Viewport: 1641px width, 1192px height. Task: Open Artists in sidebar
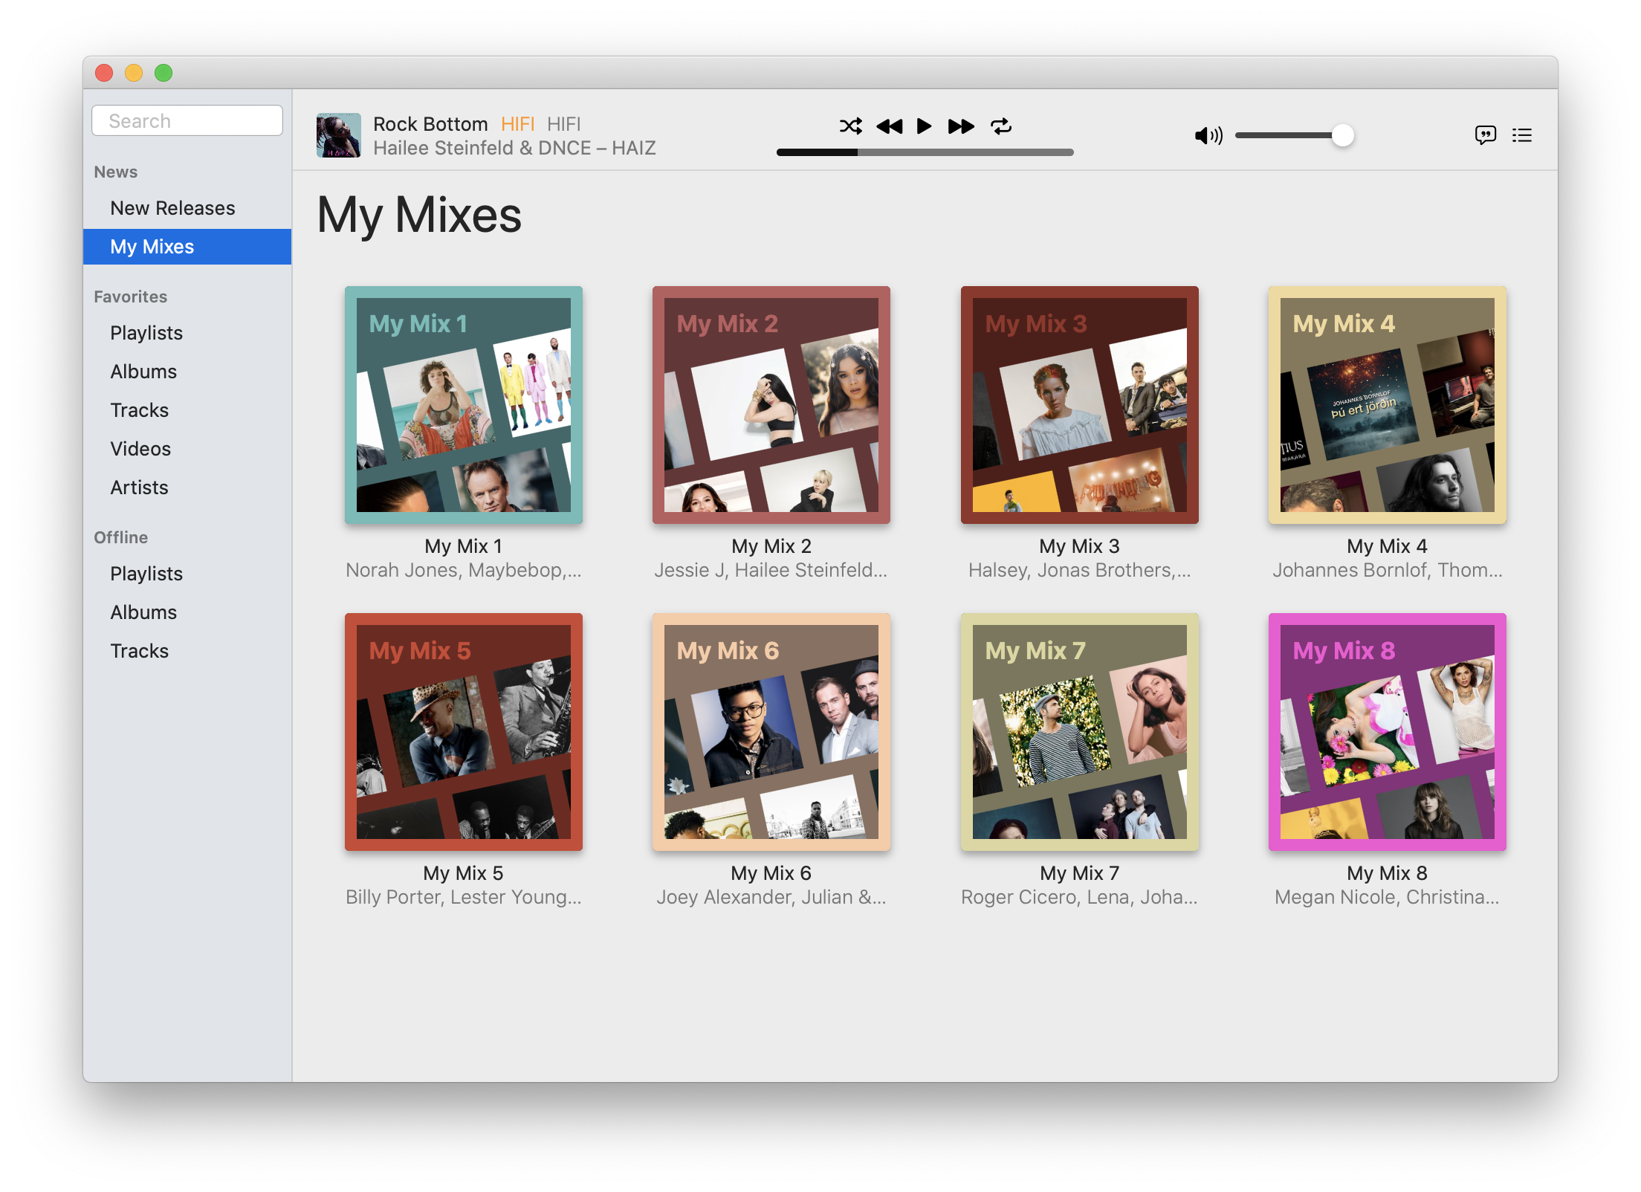(187, 488)
